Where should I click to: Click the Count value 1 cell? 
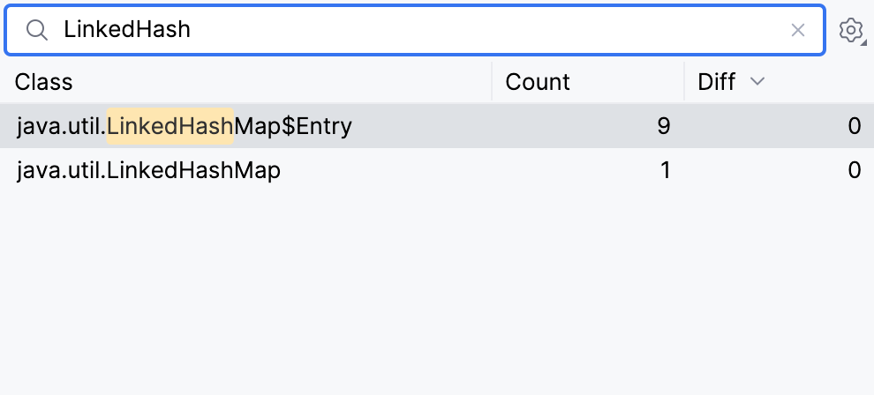point(665,170)
